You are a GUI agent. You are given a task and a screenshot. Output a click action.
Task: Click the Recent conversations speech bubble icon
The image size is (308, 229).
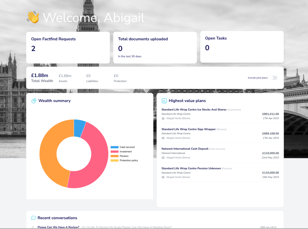click(x=34, y=218)
